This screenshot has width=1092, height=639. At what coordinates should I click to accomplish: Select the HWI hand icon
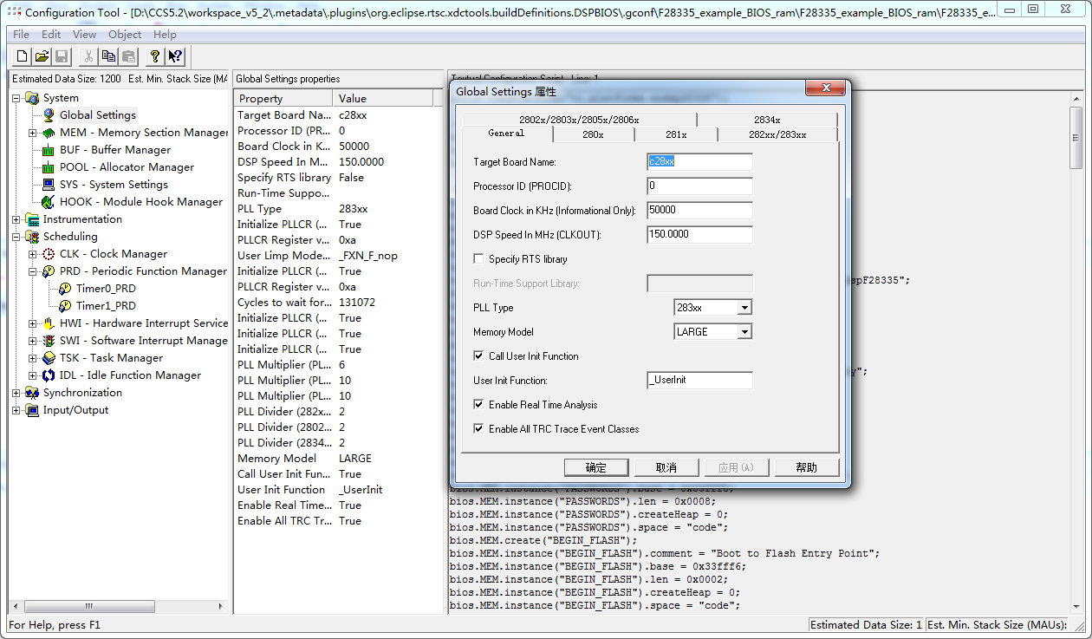tap(49, 323)
